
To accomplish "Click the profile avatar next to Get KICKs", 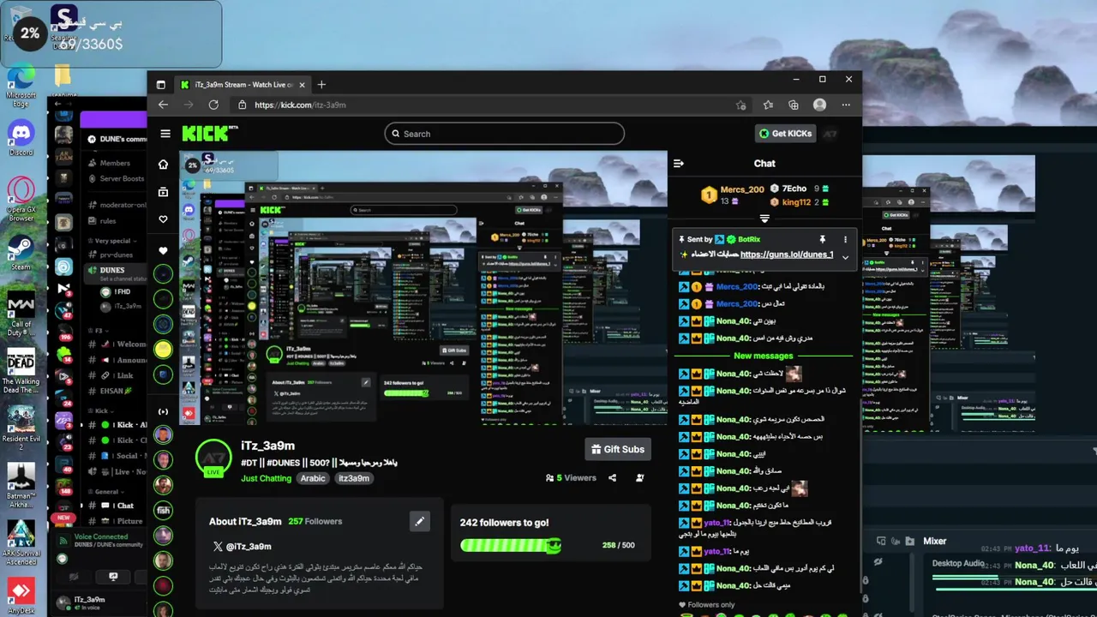I will point(830,134).
